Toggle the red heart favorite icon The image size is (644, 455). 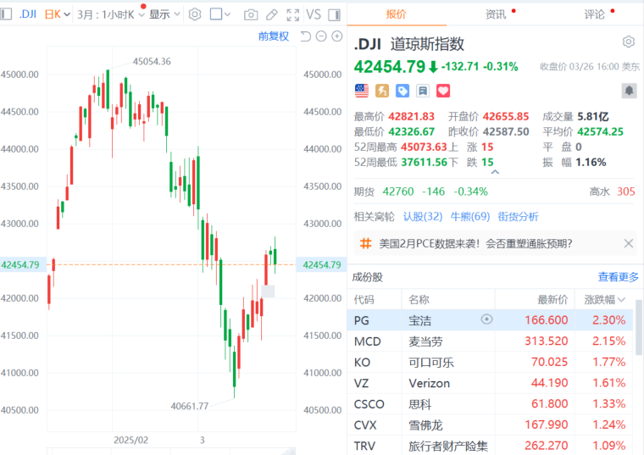tap(443, 91)
